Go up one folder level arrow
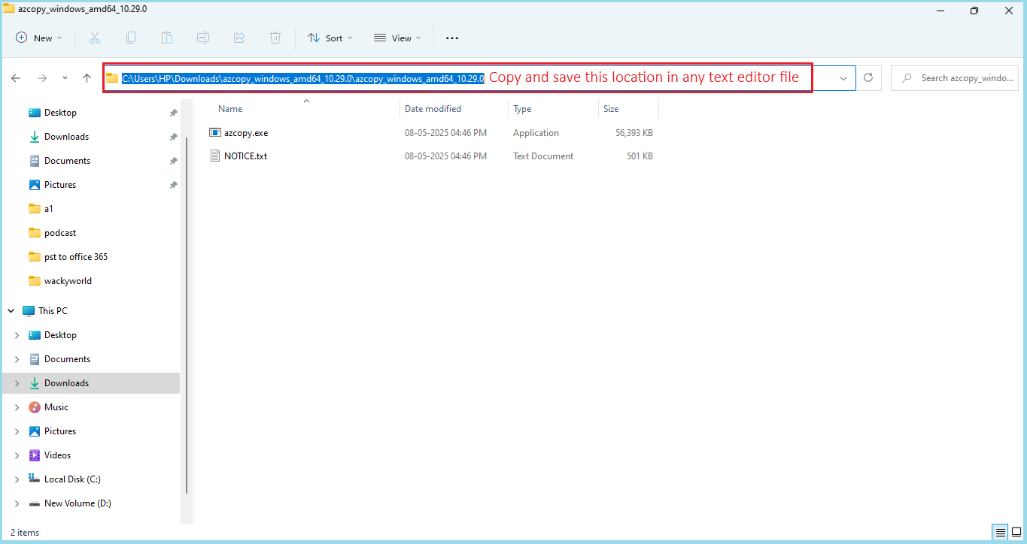The width and height of the screenshot is (1027, 544). click(x=87, y=78)
